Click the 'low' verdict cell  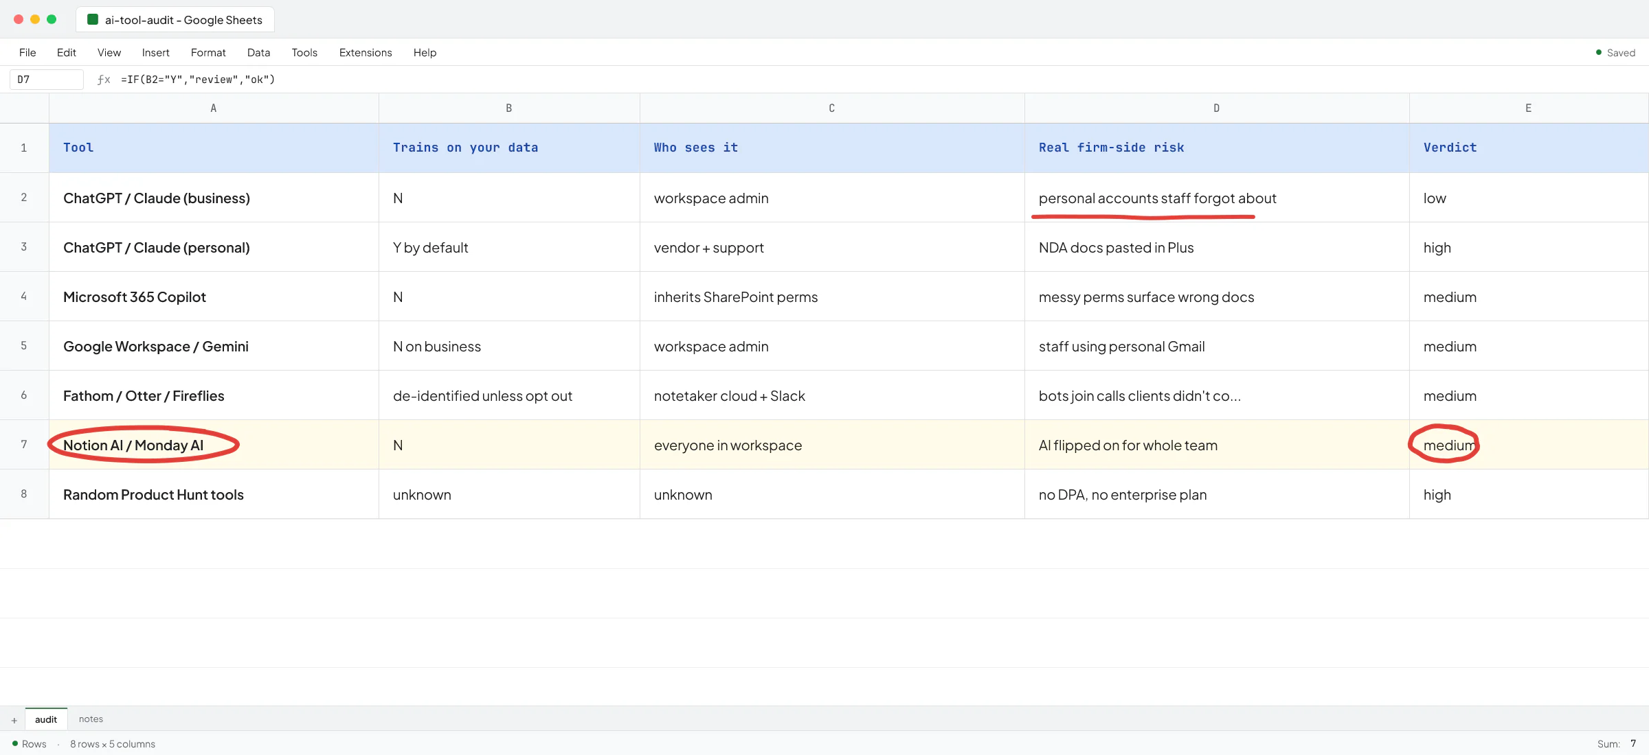click(x=1529, y=198)
